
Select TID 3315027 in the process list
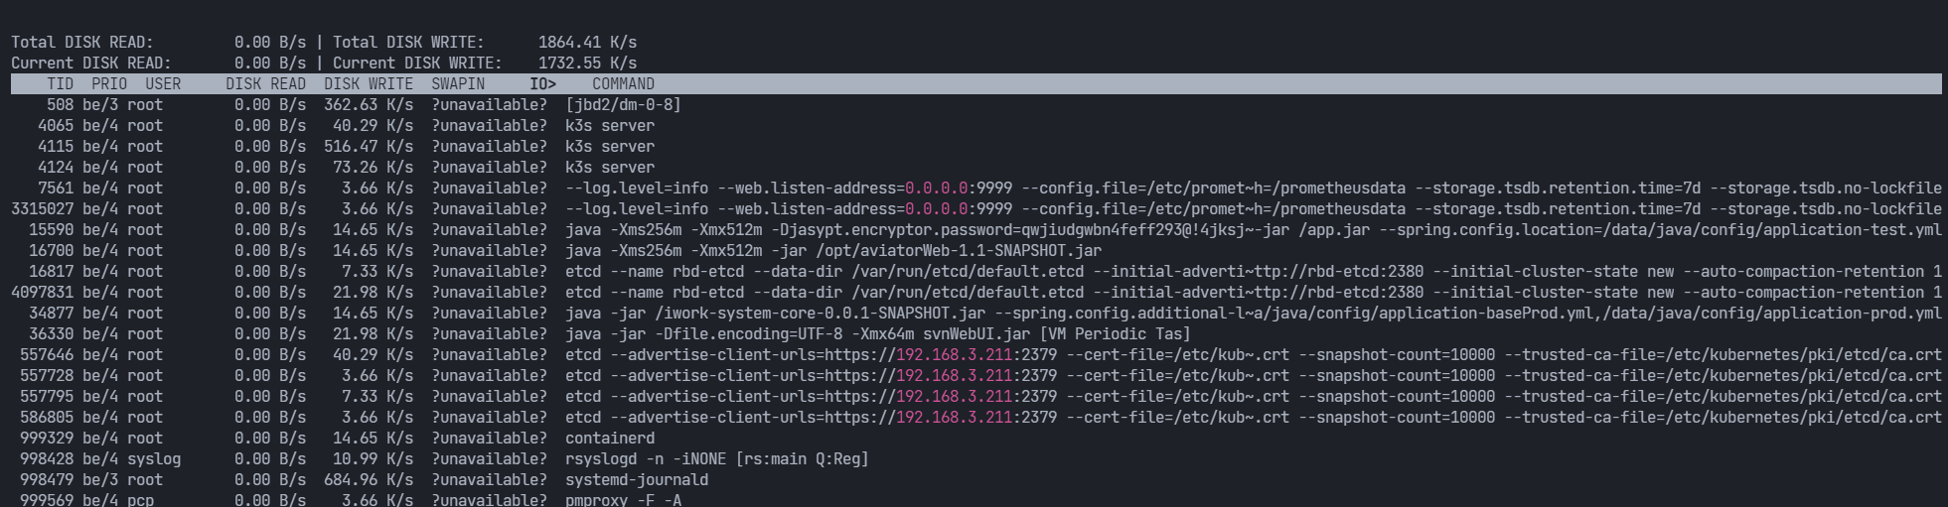[x=43, y=209]
